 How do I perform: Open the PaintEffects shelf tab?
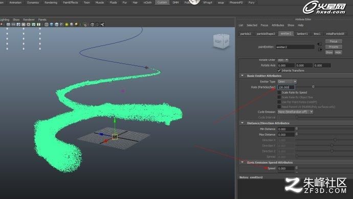click(x=70, y=3)
